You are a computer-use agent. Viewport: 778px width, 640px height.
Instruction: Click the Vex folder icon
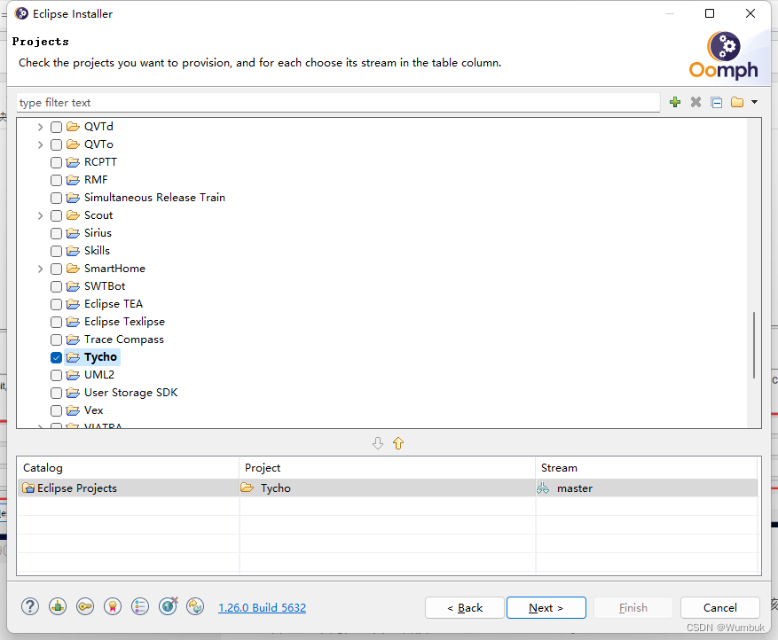coord(73,410)
